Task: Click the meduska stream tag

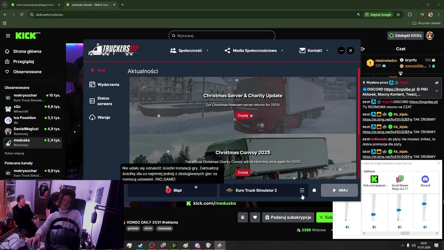Action: click(164, 228)
